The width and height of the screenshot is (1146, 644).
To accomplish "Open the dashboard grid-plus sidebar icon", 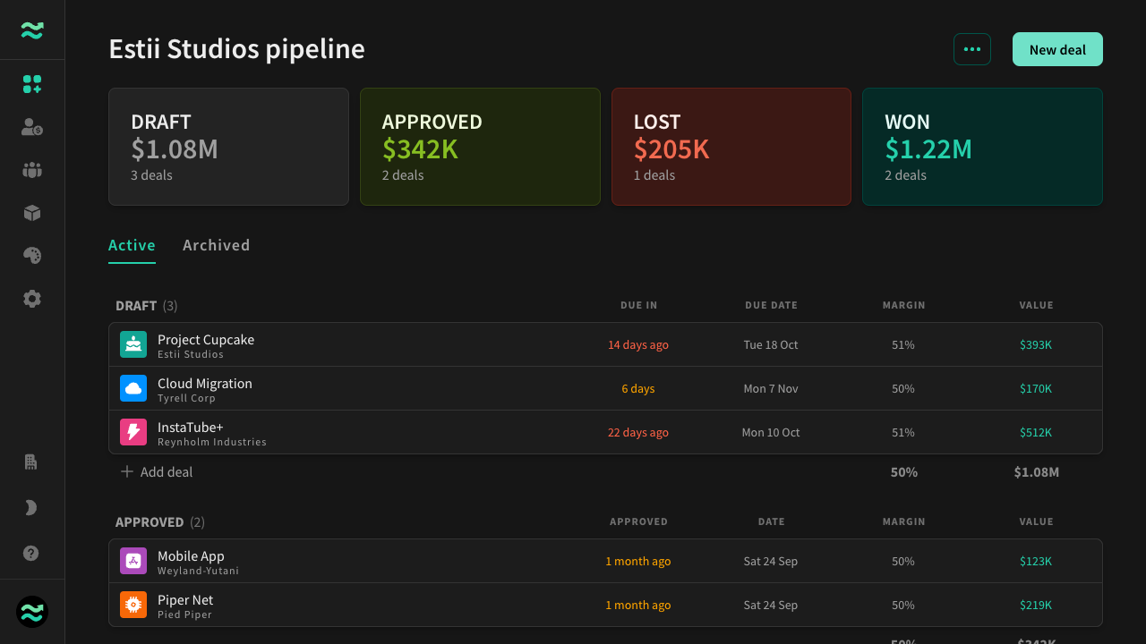I will pos(32,84).
